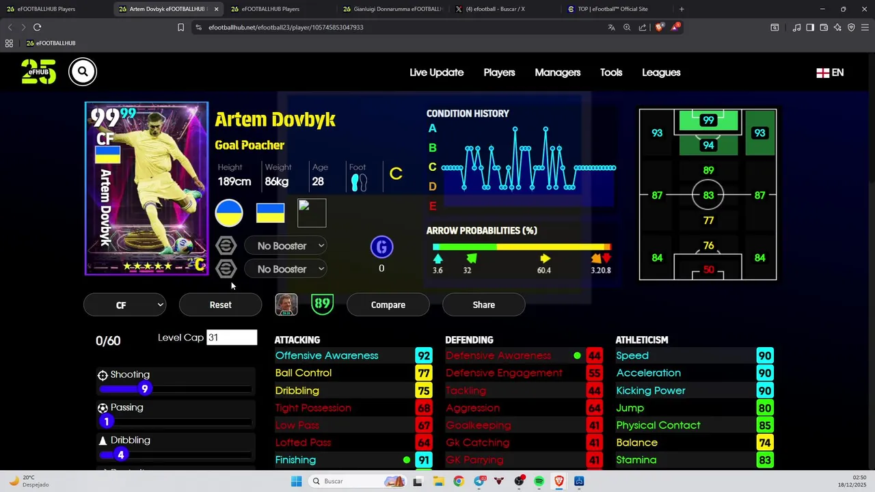Click the green dot beside Finishing
The height and width of the screenshot is (492, 875).
click(x=407, y=460)
